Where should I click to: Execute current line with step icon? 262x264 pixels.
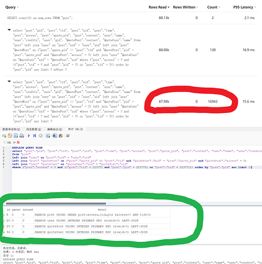click(34, 136)
